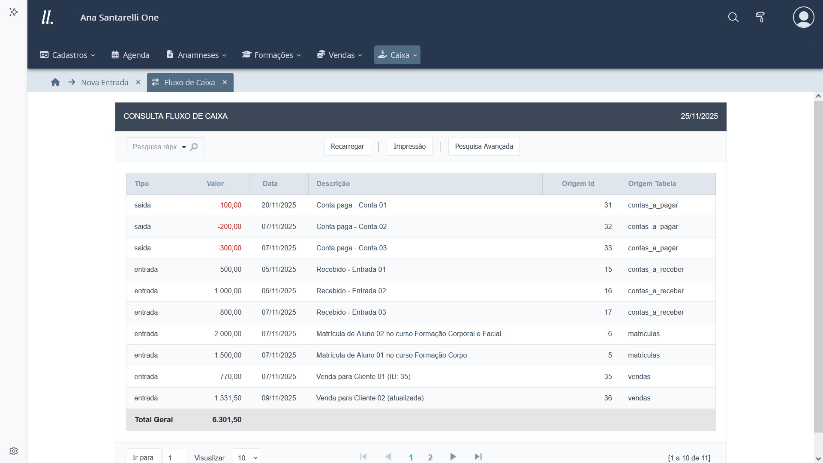The width and height of the screenshot is (823, 463).
Task: Open the Caixa dropdown menu
Action: (x=397, y=55)
